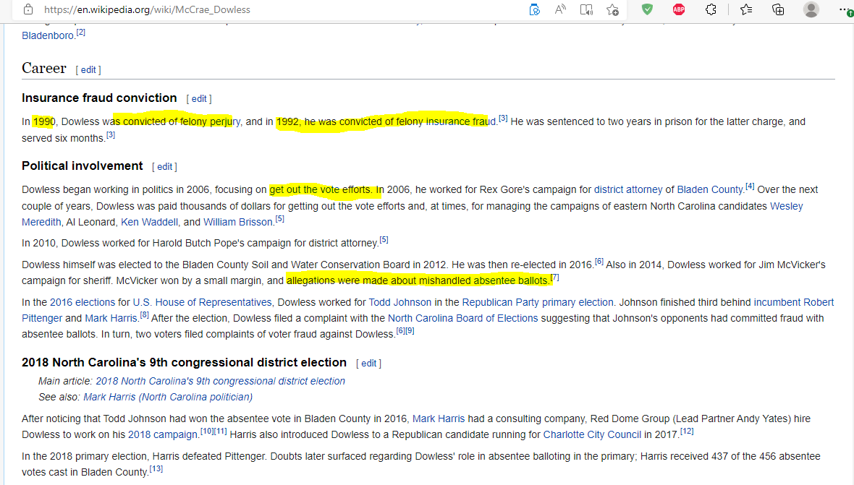Open the 2016 elections link
The height and width of the screenshot is (485, 854).
point(83,301)
